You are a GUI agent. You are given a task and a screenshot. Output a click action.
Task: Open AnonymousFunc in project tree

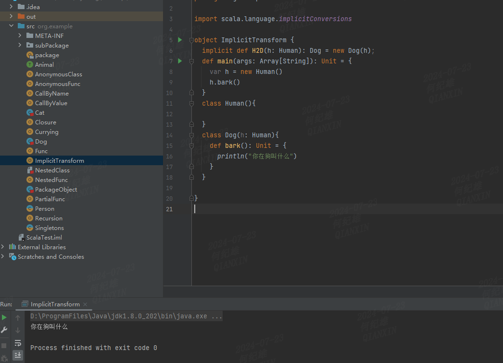click(58, 84)
